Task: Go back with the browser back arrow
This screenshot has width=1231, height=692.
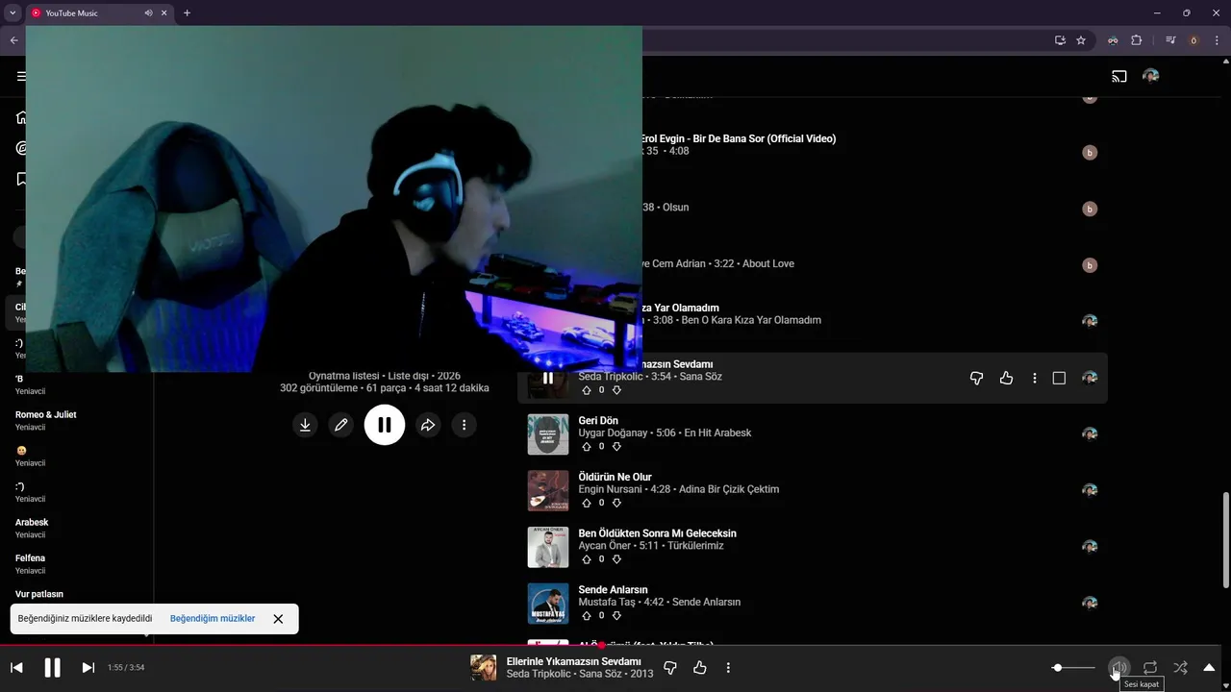Action: tap(13, 40)
